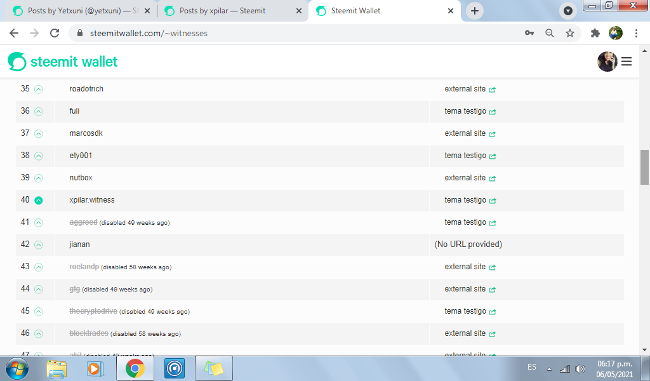Image resolution: width=650 pixels, height=381 pixels.
Task: Open the zoom magnifier icon
Action: click(550, 33)
